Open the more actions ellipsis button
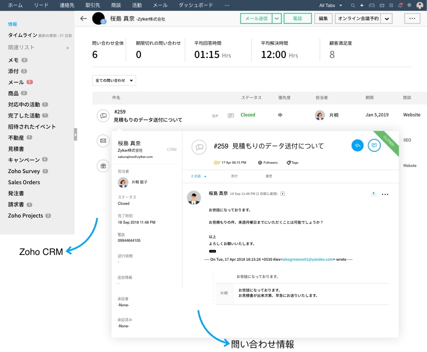The image size is (427, 352). click(x=412, y=19)
